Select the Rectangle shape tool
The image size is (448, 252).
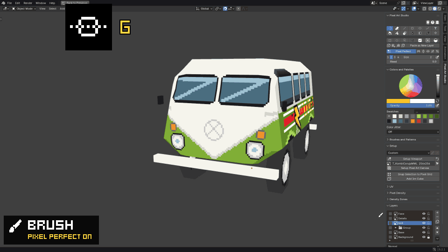(x=412, y=28)
